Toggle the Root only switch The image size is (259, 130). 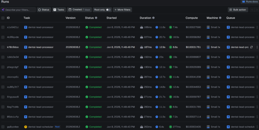[108, 10]
